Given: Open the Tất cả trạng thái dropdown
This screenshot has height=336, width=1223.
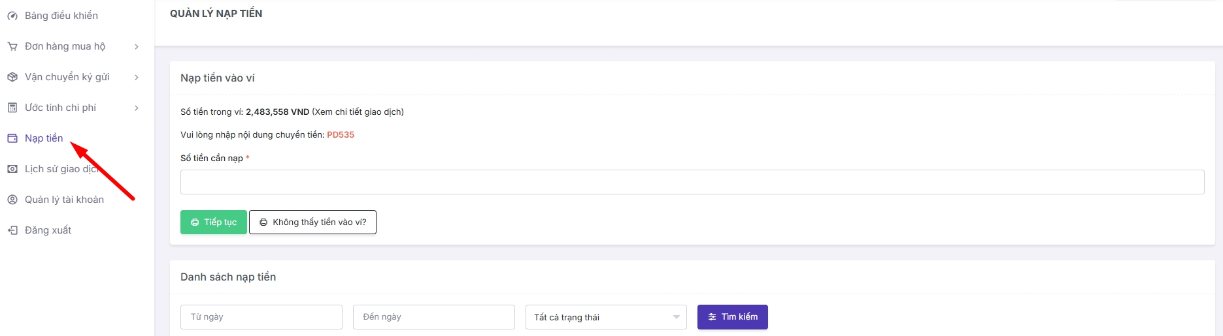Looking at the screenshot, I should pyautogui.click(x=605, y=317).
